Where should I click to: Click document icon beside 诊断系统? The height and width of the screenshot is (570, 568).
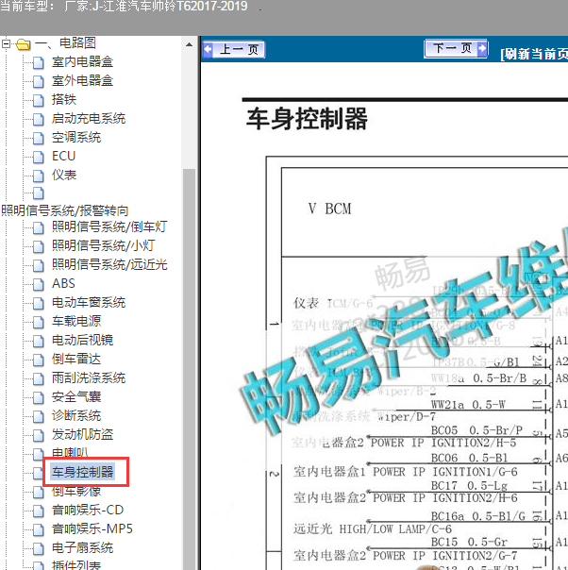pos(39,416)
